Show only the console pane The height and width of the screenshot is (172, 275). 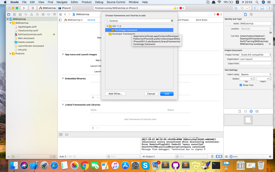tap(221, 156)
